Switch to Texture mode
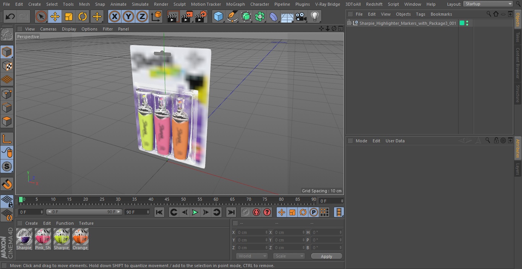The width and height of the screenshot is (522, 269). coord(7,66)
